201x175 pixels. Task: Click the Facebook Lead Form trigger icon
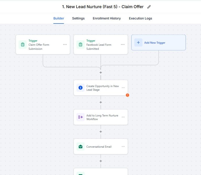pyautogui.click(x=80, y=45)
